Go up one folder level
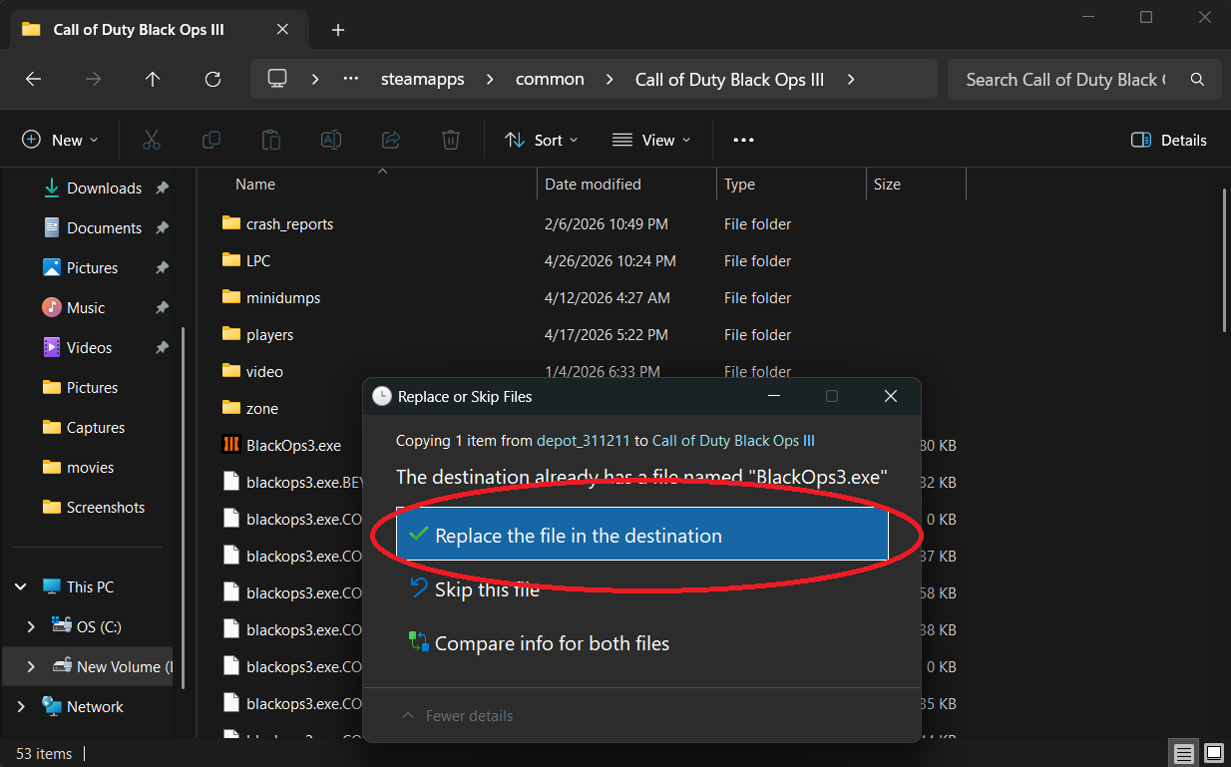 click(152, 80)
